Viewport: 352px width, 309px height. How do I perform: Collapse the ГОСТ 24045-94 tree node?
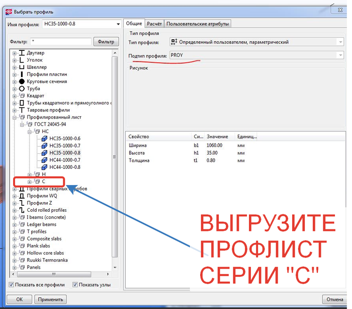23,124
